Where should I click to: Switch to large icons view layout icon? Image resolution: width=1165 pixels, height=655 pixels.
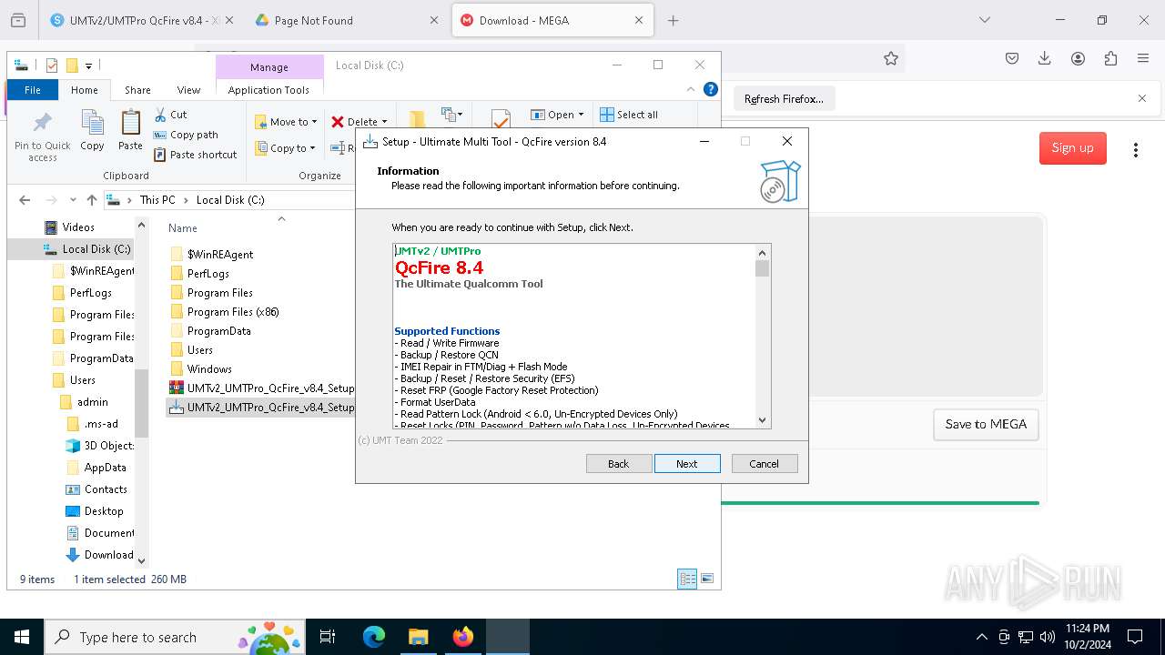pos(706,579)
